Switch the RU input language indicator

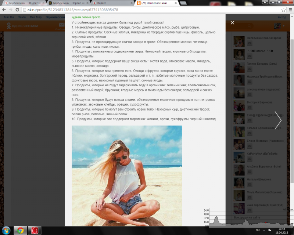tap(258, 230)
